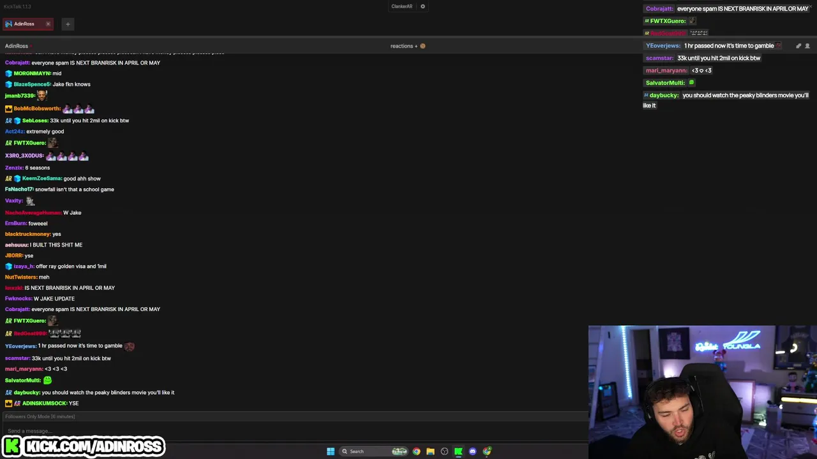Click the emotes in X3R0_3X0DUS's message
The height and width of the screenshot is (459, 817).
[x=67, y=156]
